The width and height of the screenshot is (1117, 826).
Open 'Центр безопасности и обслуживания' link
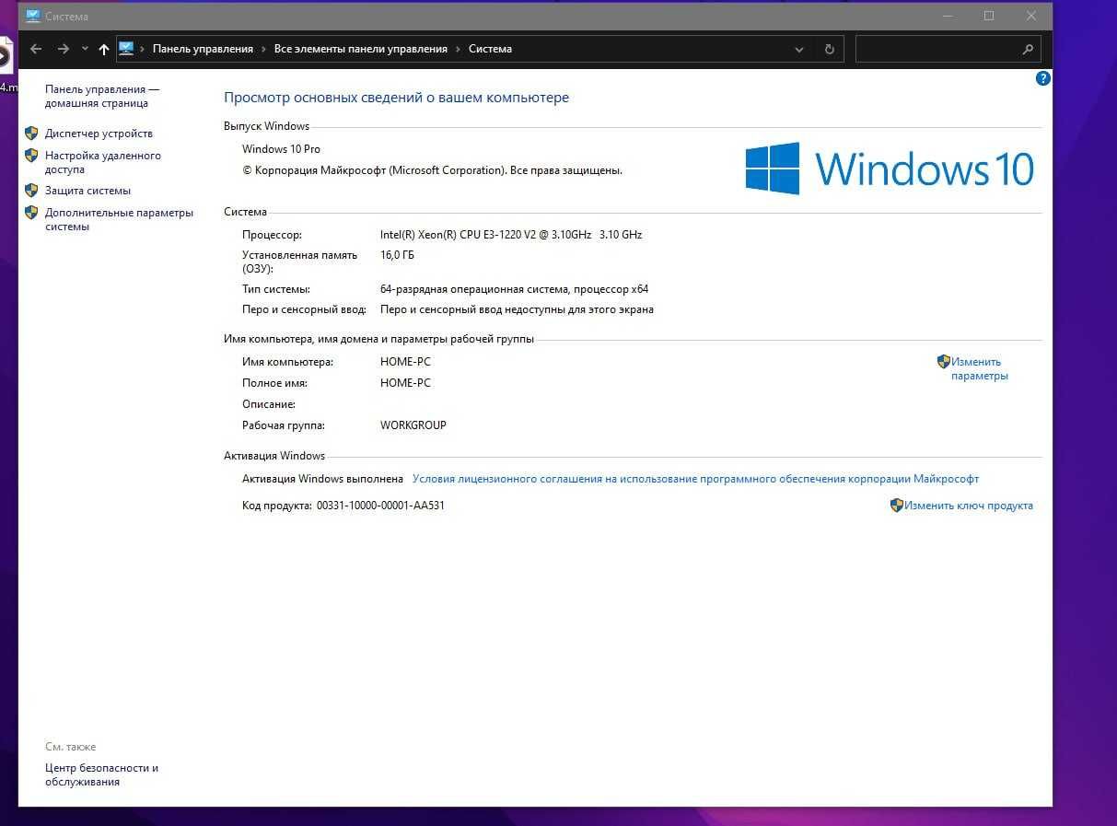[x=101, y=774]
